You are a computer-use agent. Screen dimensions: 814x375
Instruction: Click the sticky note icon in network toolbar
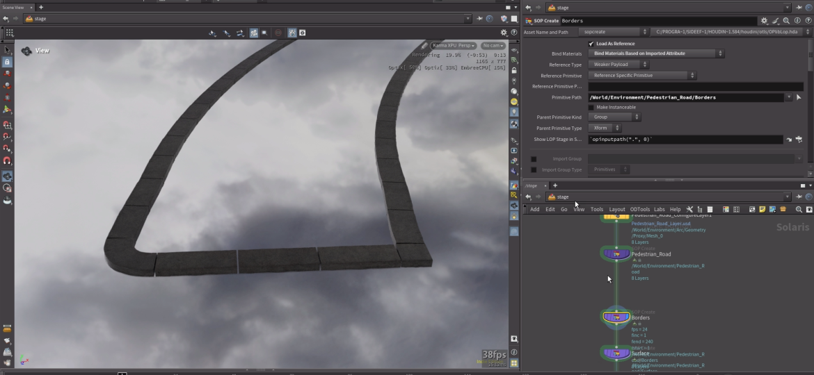click(763, 209)
